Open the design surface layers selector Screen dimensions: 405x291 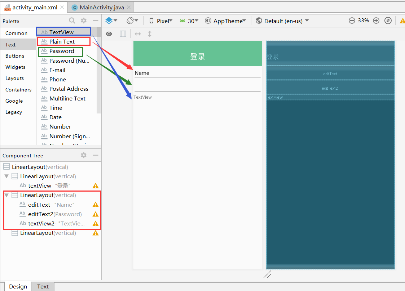coord(111,21)
